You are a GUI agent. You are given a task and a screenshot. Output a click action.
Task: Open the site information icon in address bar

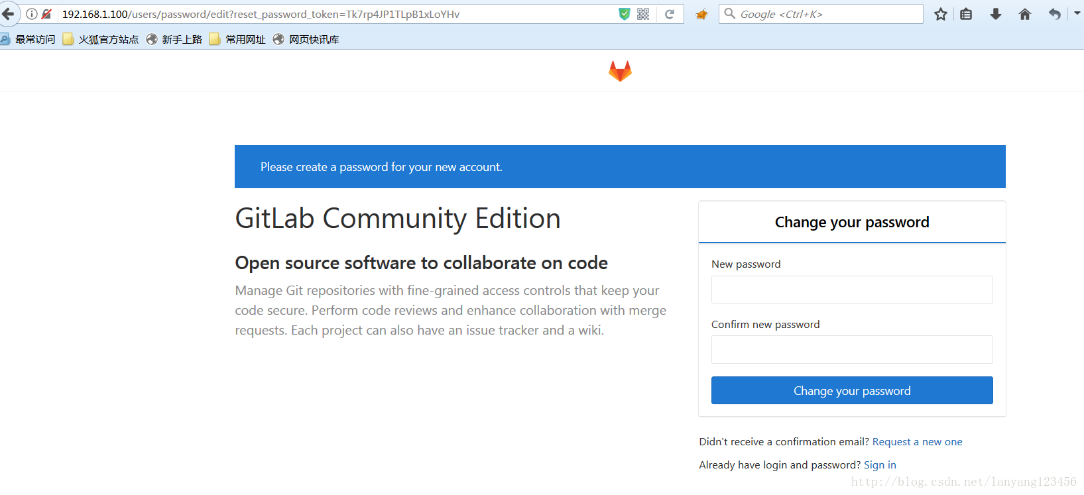tap(31, 14)
